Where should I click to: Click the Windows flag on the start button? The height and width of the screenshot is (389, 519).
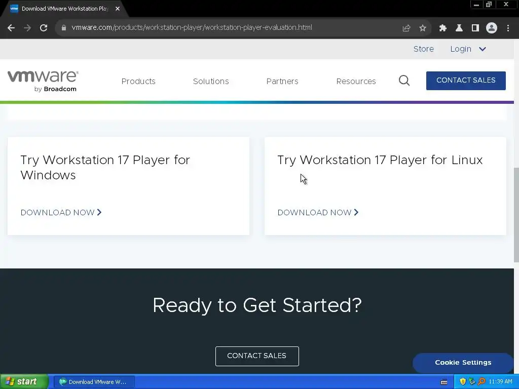coord(10,381)
